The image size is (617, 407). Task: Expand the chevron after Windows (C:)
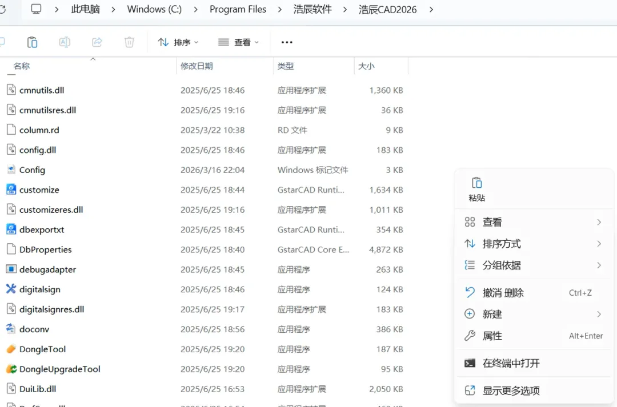tap(195, 10)
